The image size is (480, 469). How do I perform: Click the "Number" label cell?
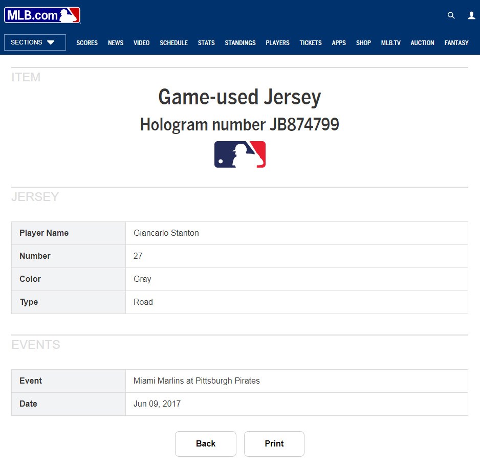click(69, 256)
